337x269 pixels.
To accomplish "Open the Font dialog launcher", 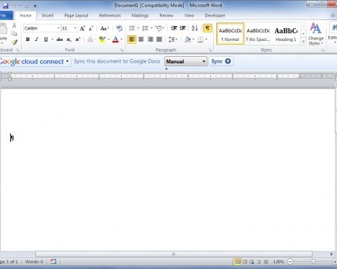I will [122, 50].
